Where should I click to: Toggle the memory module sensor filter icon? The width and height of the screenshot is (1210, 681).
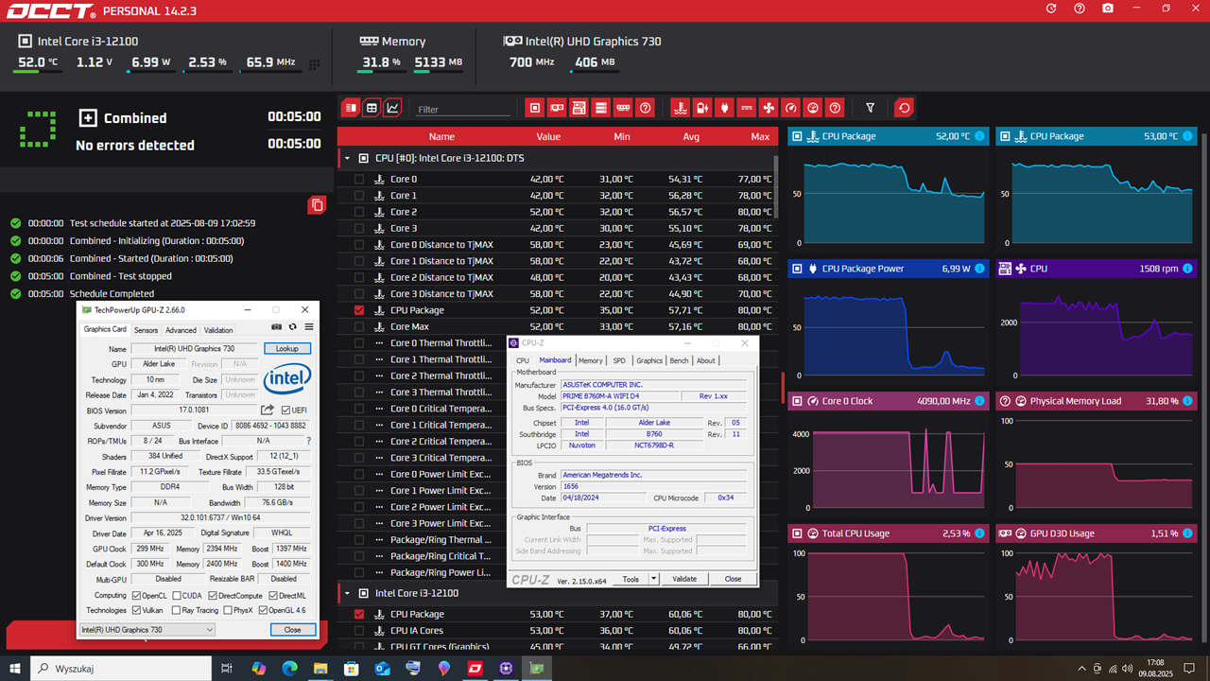623,108
